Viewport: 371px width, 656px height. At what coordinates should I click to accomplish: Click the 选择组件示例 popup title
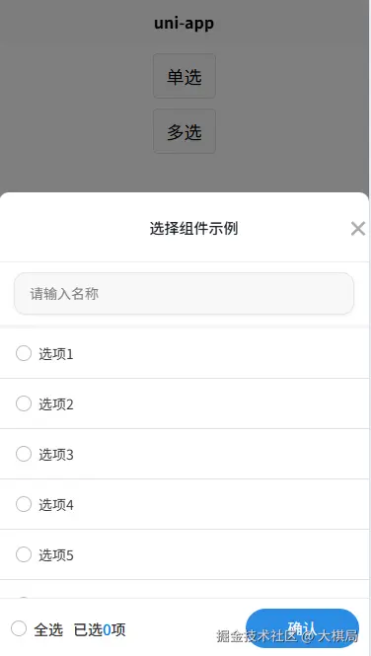tap(194, 229)
